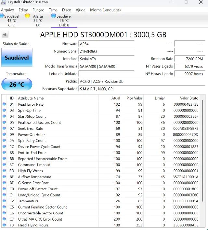The width and height of the screenshot is (208, 230).
Task: Click status icon for End-to-End Error
Action: point(4,152)
